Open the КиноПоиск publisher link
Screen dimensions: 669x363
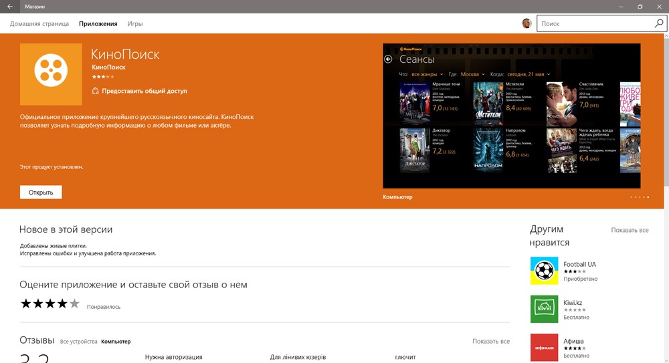click(x=109, y=67)
